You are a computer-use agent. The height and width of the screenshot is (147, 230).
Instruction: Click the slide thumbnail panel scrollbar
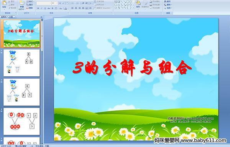click(42, 82)
